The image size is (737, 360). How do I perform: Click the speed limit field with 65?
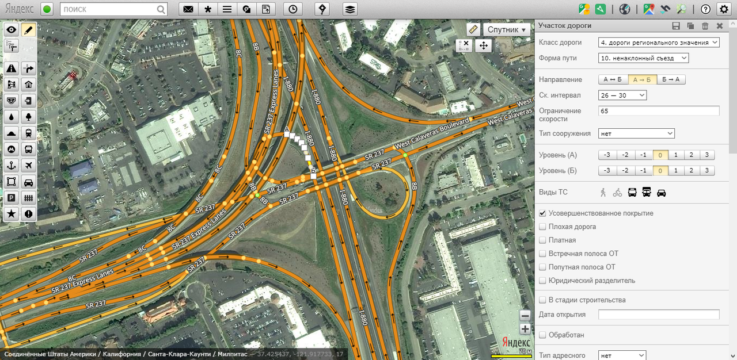[x=659, y=111]
